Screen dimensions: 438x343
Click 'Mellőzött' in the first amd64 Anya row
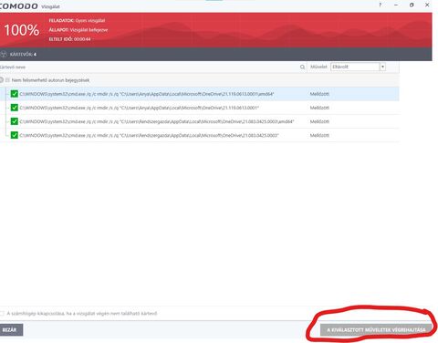[x=319, y=94]
